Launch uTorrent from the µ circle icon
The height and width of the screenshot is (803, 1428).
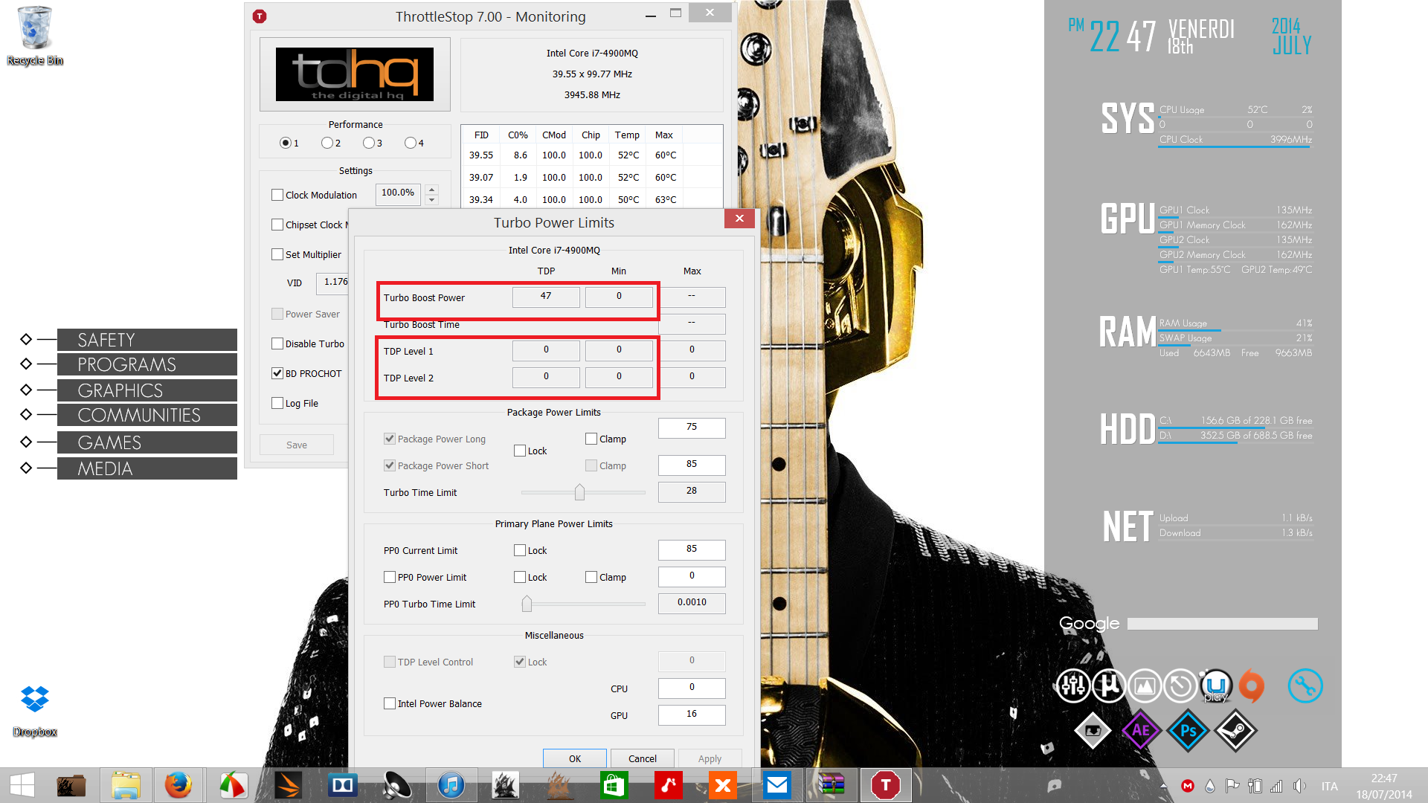(1108, 686)
